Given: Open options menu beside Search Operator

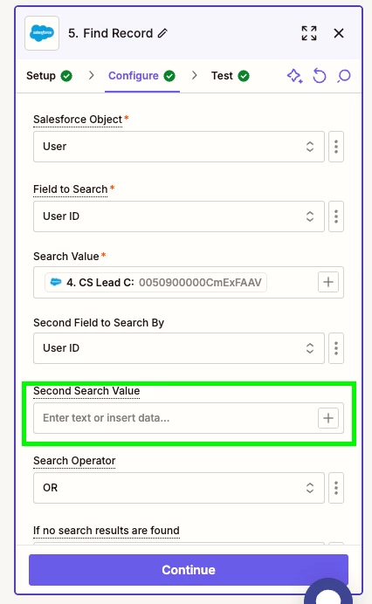Looking at the screenshot, I should point(336,488).
